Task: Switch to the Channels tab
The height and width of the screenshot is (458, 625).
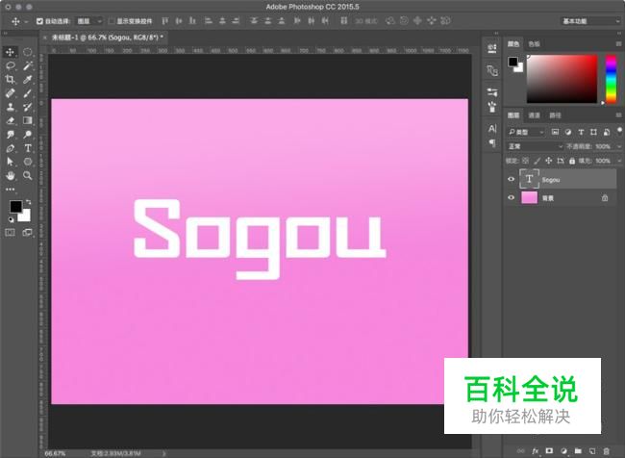Action: coord(534,115)
